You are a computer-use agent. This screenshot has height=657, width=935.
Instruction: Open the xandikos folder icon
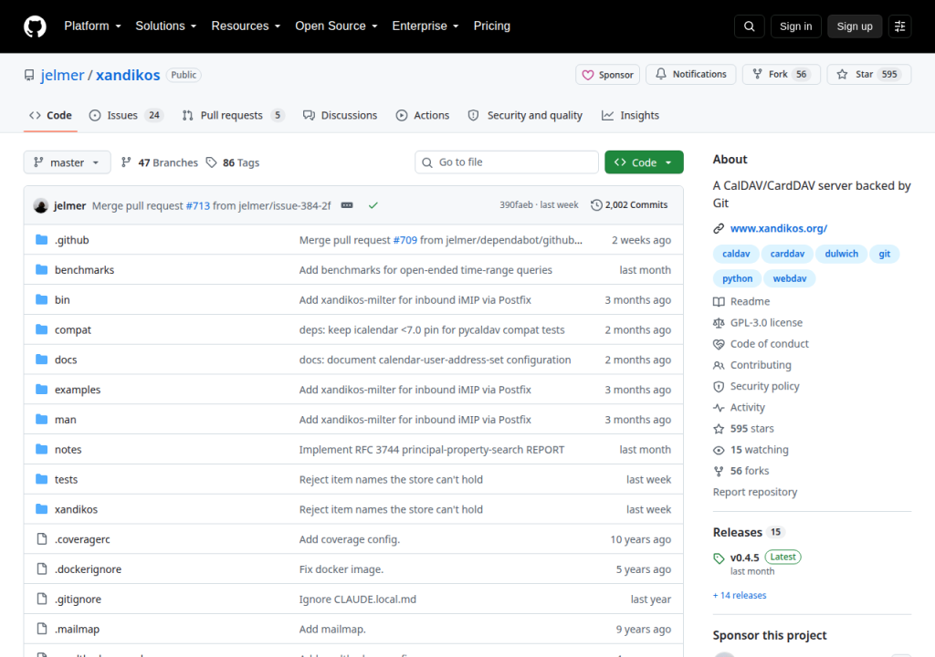pyautogui.click(x=41, y=509)
